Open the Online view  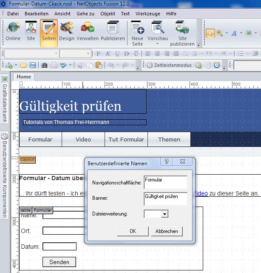click(13, 32)
